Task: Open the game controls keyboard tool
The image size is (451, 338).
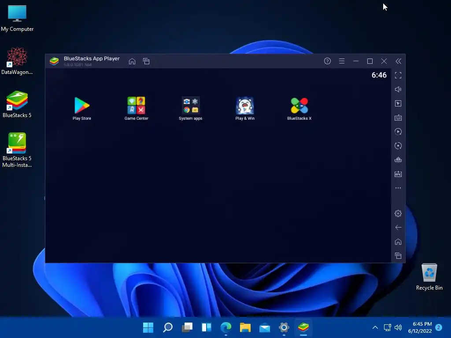Action: [398, 118]
